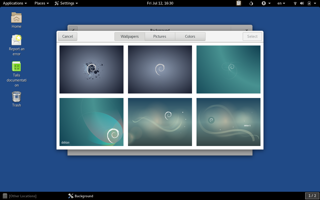Viewport: 320px width, 200px height.
Task: Choose the teal wallpaper labeled debian
Action: 91,122
